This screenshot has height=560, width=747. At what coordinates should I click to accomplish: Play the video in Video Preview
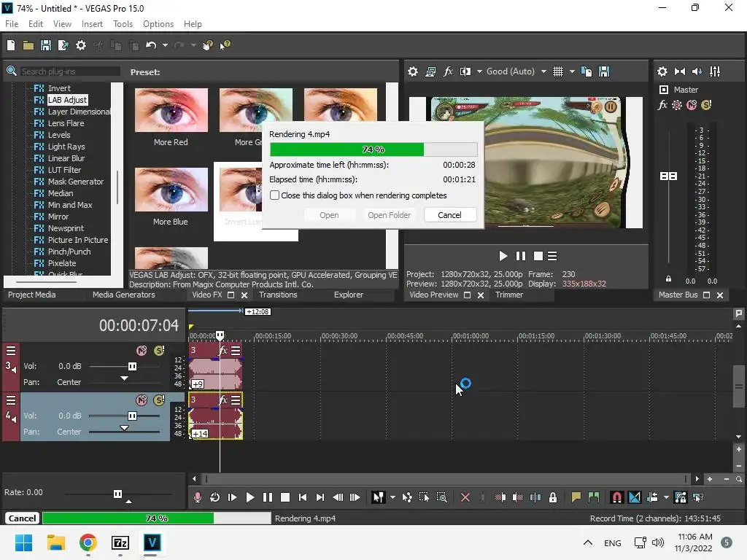click(x=503, y=256)
